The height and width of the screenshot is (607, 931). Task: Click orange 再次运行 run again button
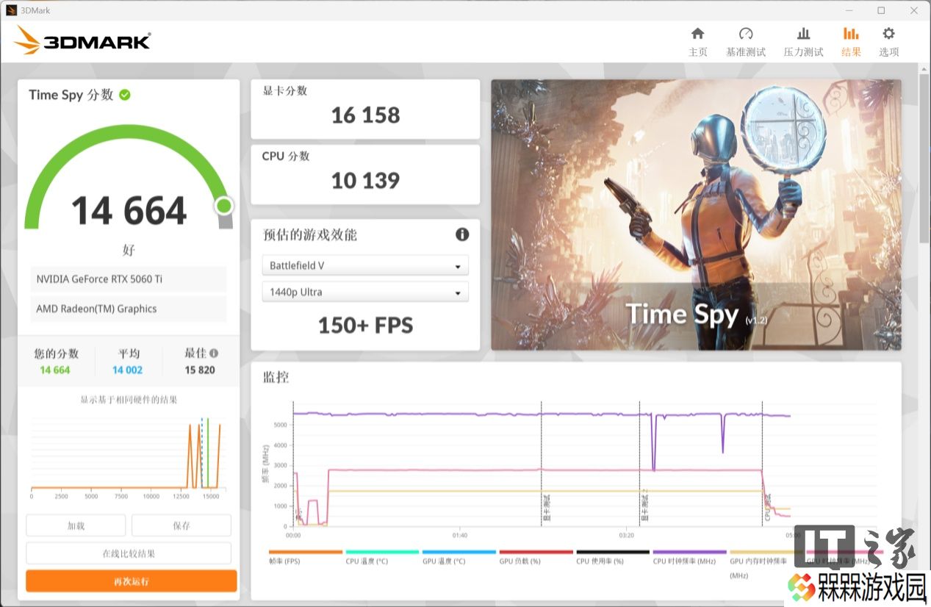point(132,581)
